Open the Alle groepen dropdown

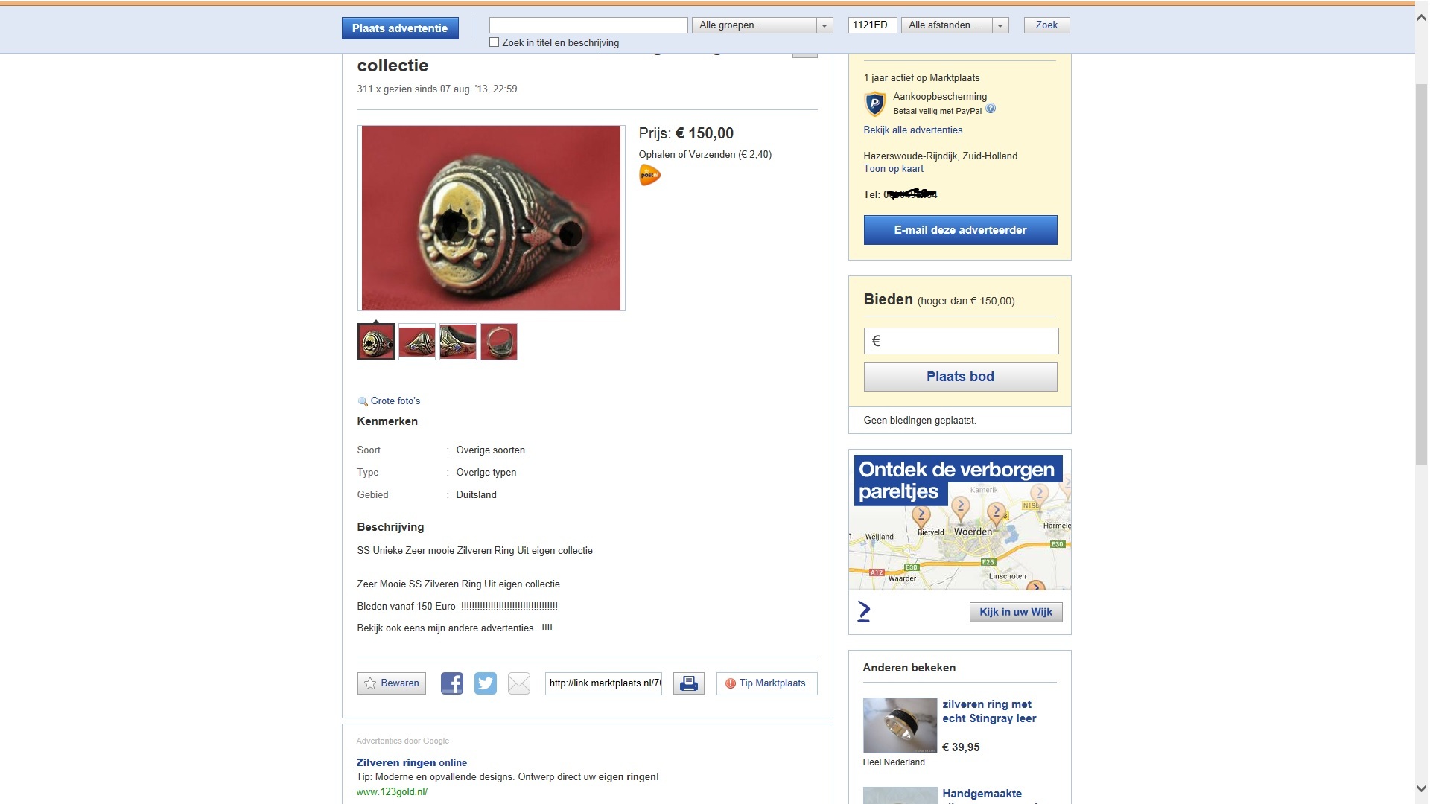click(x=763, y=25)
